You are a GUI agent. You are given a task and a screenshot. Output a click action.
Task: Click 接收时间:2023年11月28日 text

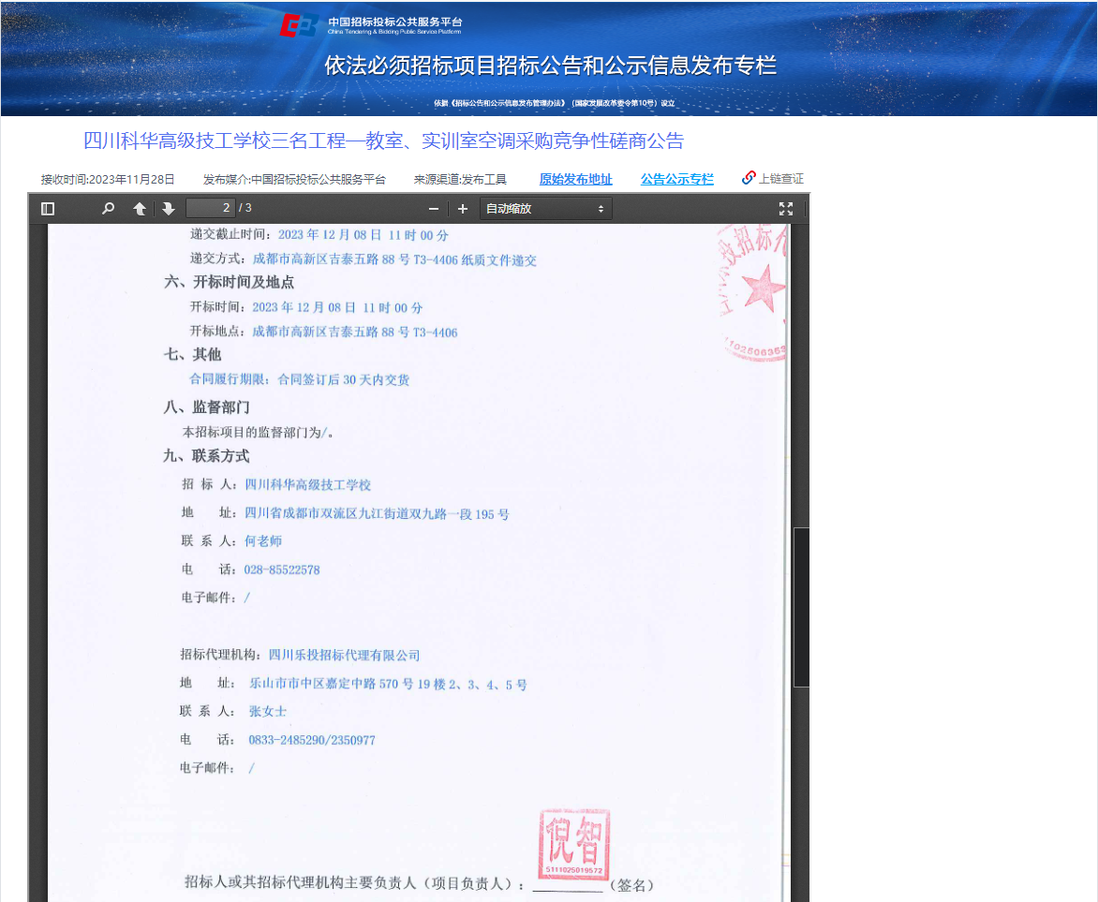click(x=108, y=179)
